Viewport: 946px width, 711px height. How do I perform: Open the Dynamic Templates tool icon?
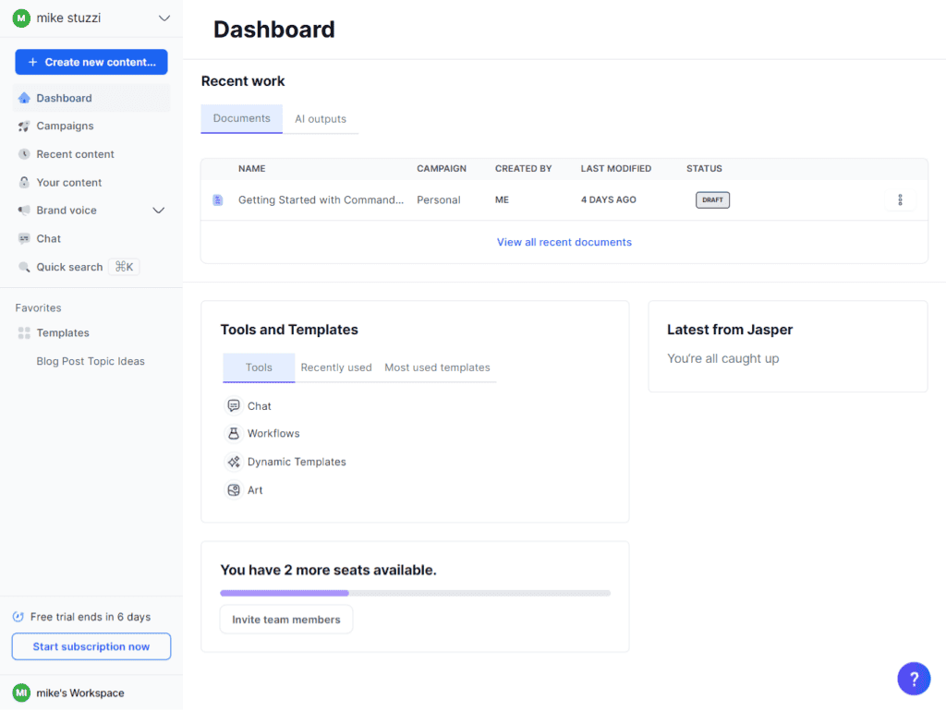pos(234,462)
